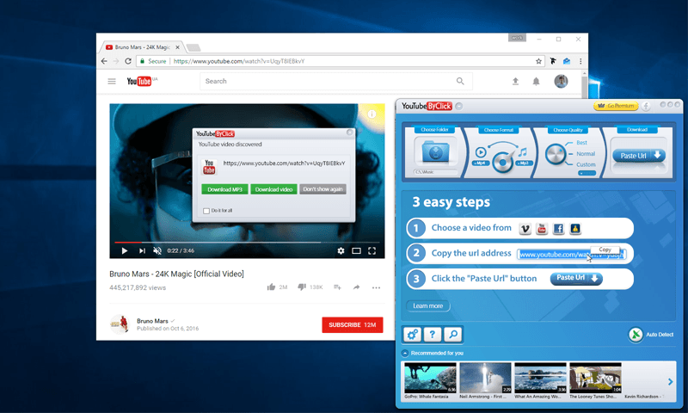Screen dimensions: 688x413
Task: Enter full screen in video player
Action: (x=372, y=250)
